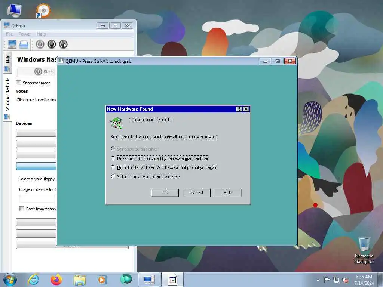383x287 pixels.
Task: Open the Power menu in QtEmu
Action: click(x=25, y=34)
